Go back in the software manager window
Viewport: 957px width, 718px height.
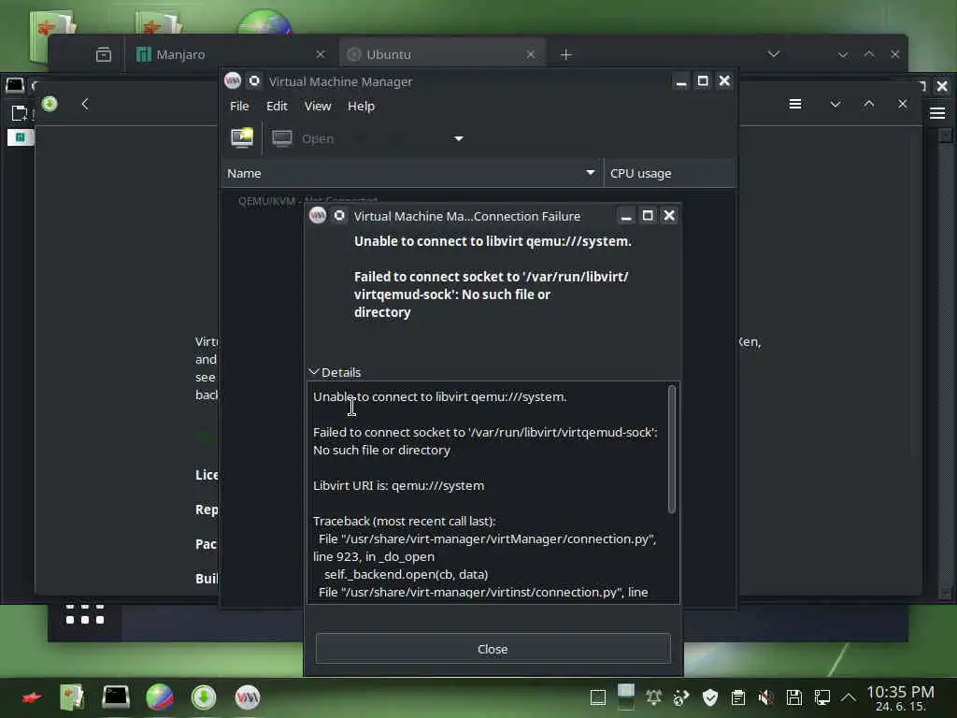click(x=85, y=104)
